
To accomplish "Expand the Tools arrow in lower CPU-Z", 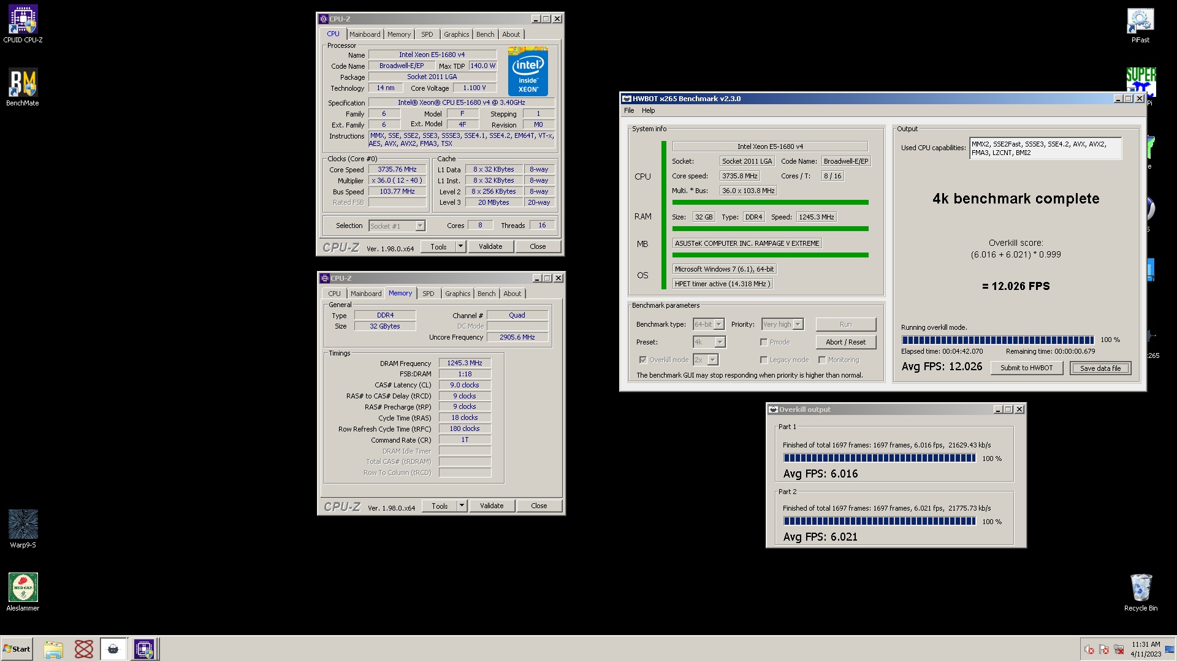I will coord(462,506).
